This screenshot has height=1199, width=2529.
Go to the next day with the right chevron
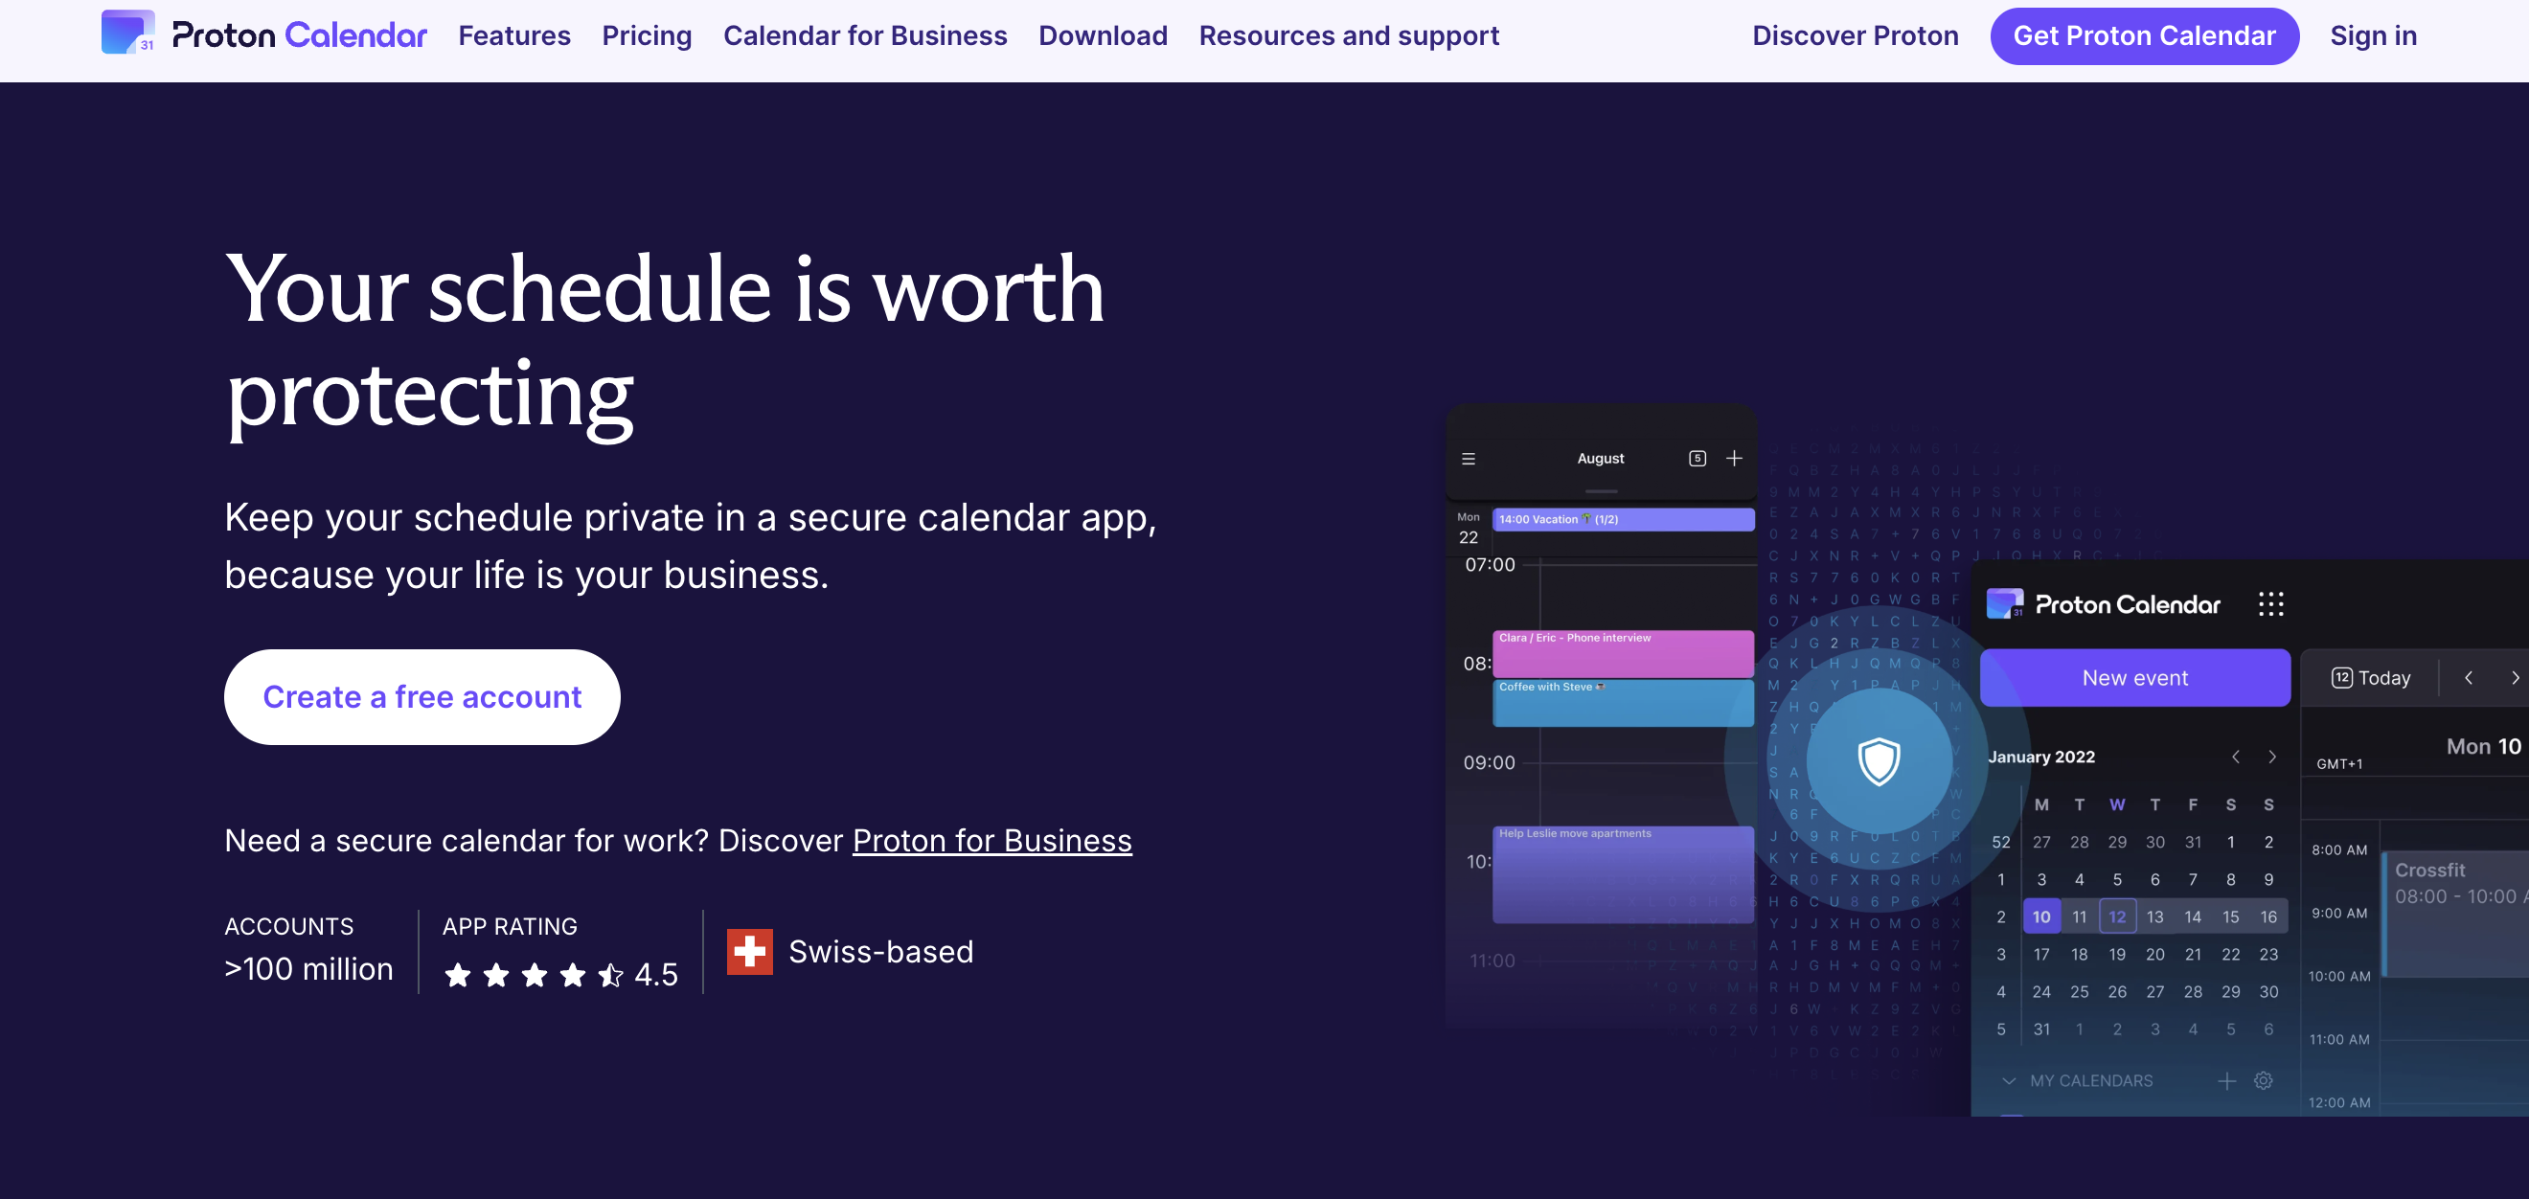tap(2517, 677)
